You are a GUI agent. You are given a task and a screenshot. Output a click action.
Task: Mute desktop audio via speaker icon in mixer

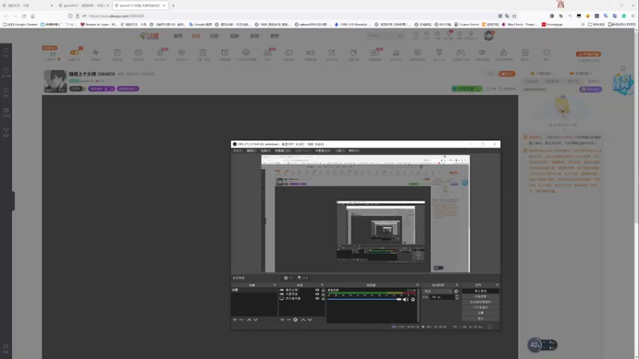coord(406,300)
